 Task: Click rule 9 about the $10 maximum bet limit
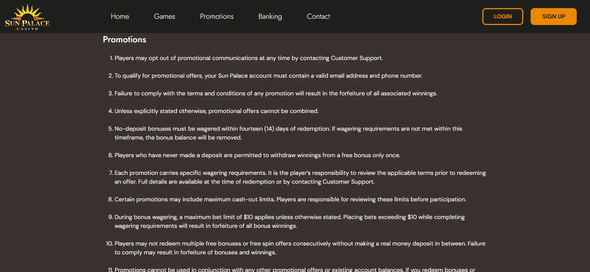[289, 222]
